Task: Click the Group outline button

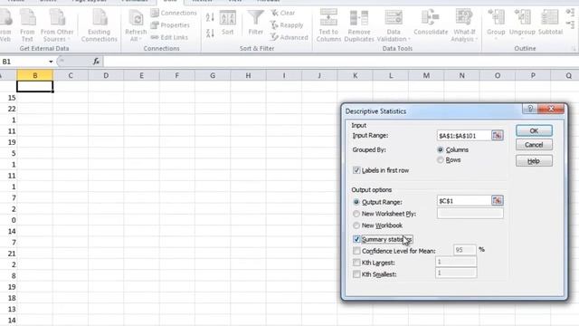Action: coord(496,24)
